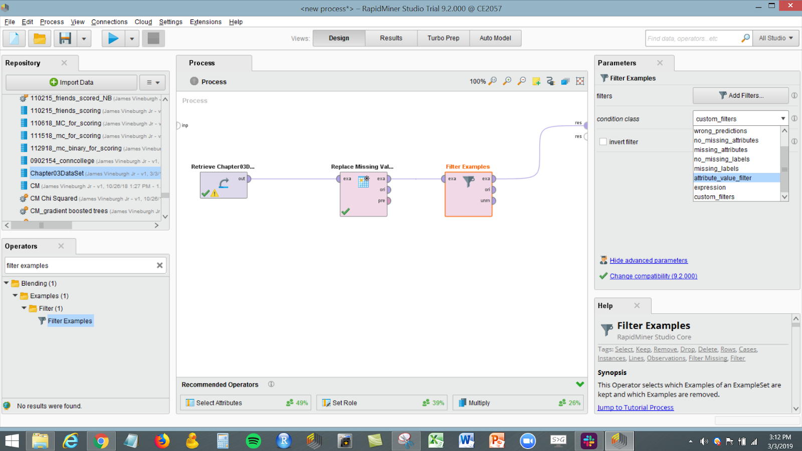
Task: Click the magnifier icon in the global search box
Action: coord(745,38)
